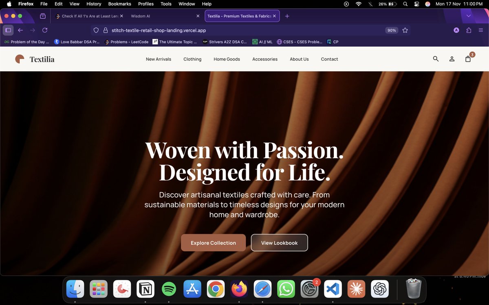Open Finder from the Dock
The image size is (489, 305).
tap(75, 289)
